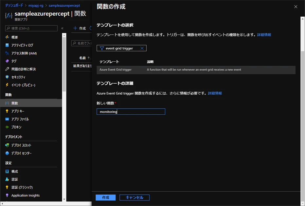Click the 名前でフィルター filter field
The height and width of the screenshot is (206, 305).
pyautogui.click(x=82, y=43)
